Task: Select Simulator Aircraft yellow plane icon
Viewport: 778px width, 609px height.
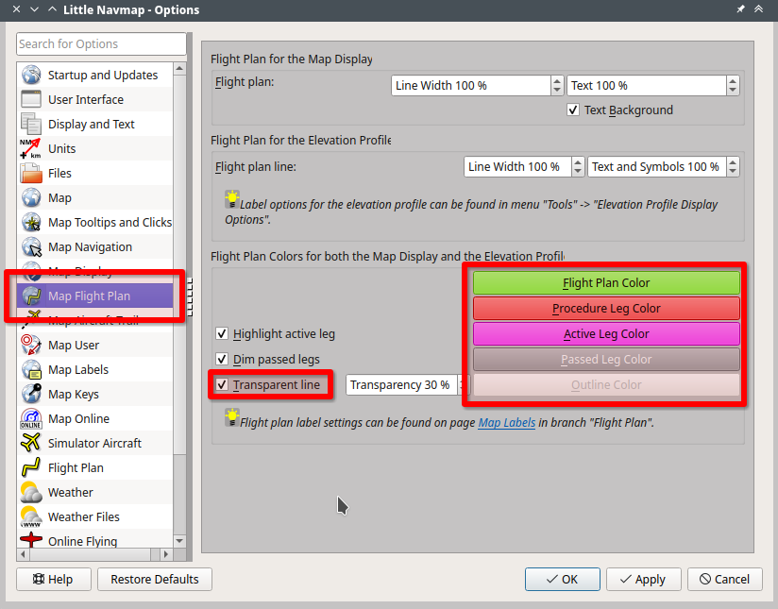Action: pos(31,443)
